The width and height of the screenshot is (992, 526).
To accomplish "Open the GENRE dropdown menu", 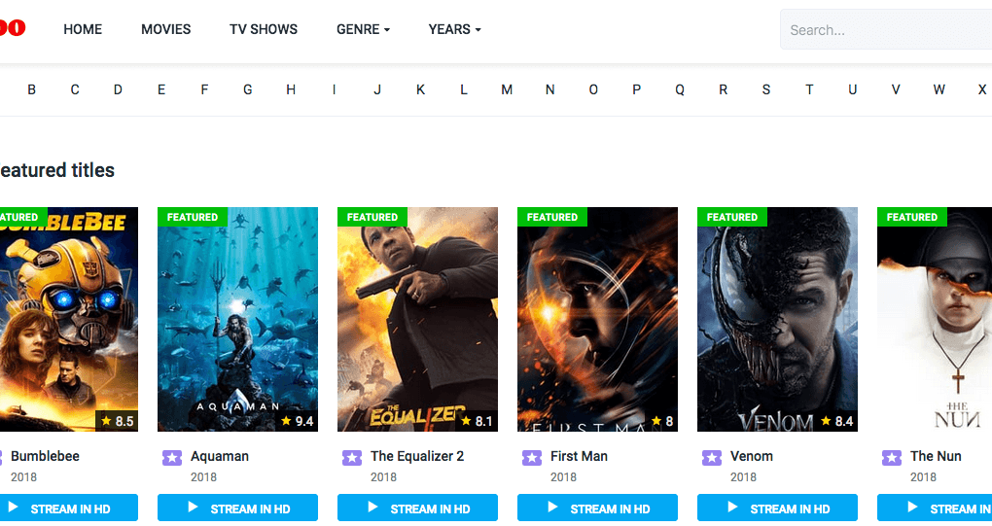I will pos(363,29).
